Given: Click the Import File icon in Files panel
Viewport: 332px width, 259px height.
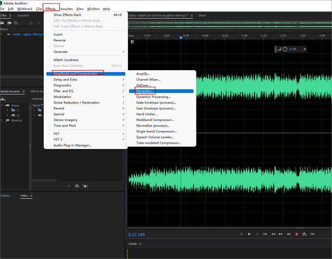Looking at the screenshot, I should point(9,23).
